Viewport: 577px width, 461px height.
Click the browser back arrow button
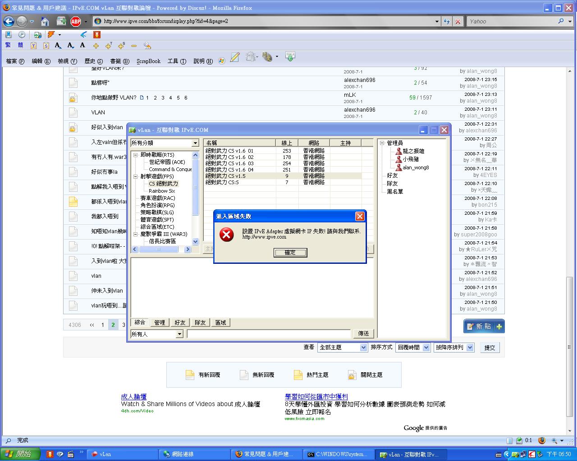point(9,21)
